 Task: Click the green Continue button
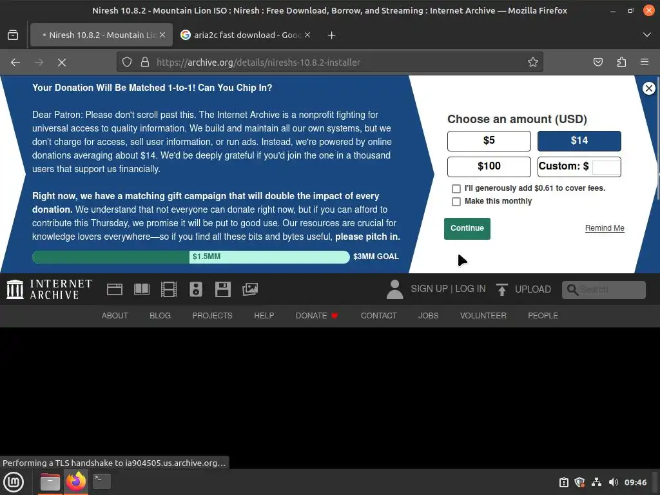[x=467, y=229]
